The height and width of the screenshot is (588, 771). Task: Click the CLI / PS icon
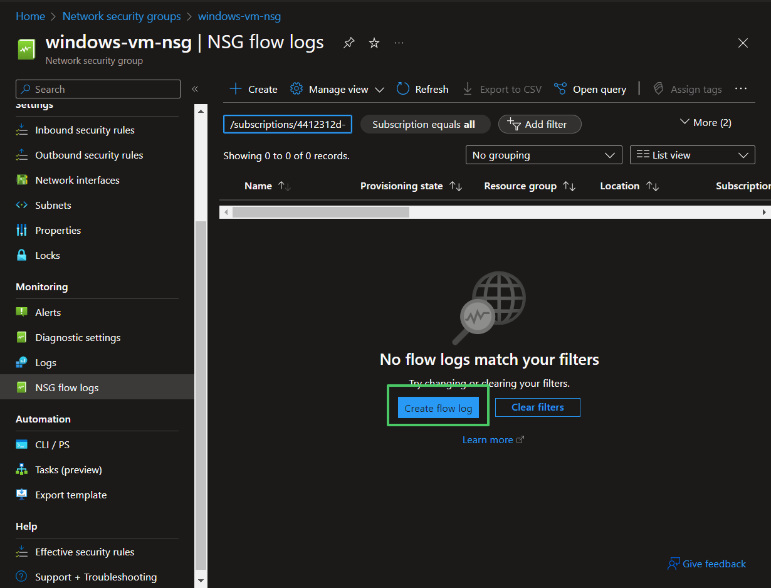(22, 444)
